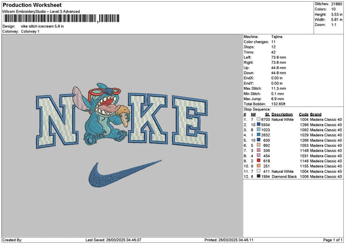Select the pink swatch beside 336

(259, 150)
